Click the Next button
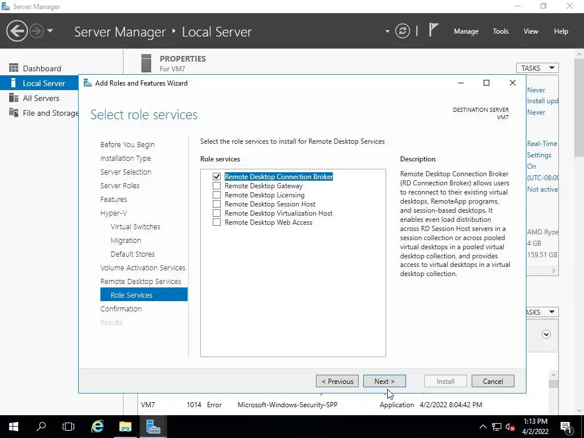The image size is (584, 438). click(x=384, y=381)
